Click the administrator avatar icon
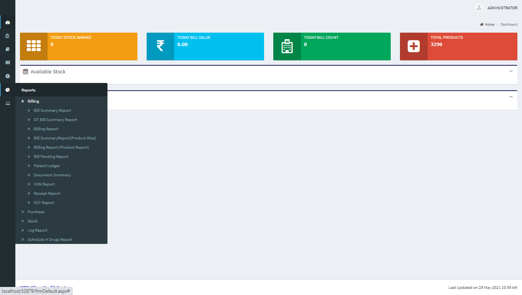The image size is (522, 295). coord(479,8)
